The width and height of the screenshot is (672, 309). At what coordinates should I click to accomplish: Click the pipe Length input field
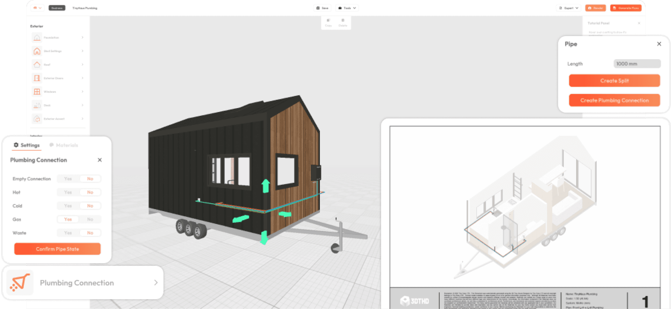point(637,64)
